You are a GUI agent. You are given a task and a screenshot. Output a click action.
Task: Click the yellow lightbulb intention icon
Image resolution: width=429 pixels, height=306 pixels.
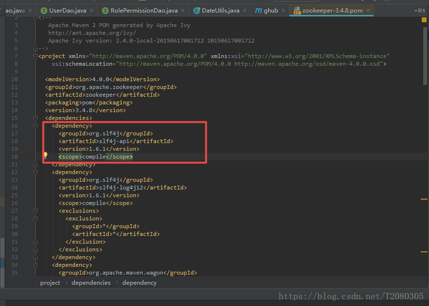click(x=45, y=156)
